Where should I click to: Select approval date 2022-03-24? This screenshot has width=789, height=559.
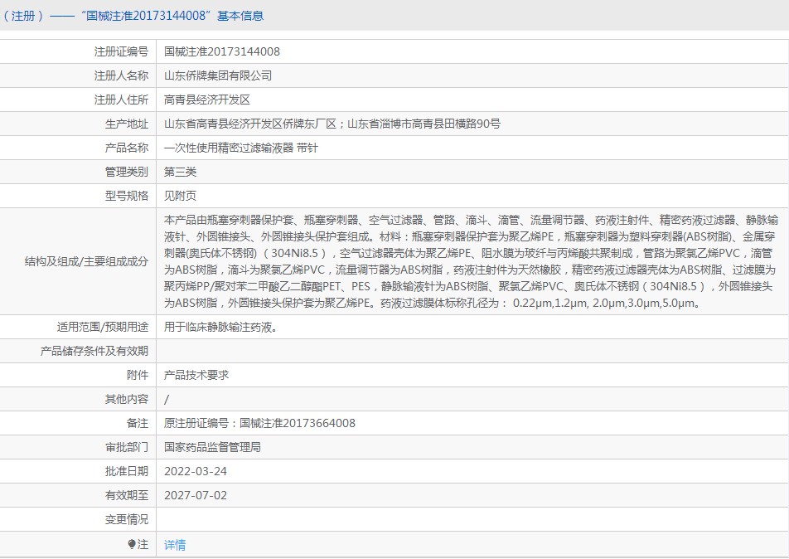tap(196, 471)
